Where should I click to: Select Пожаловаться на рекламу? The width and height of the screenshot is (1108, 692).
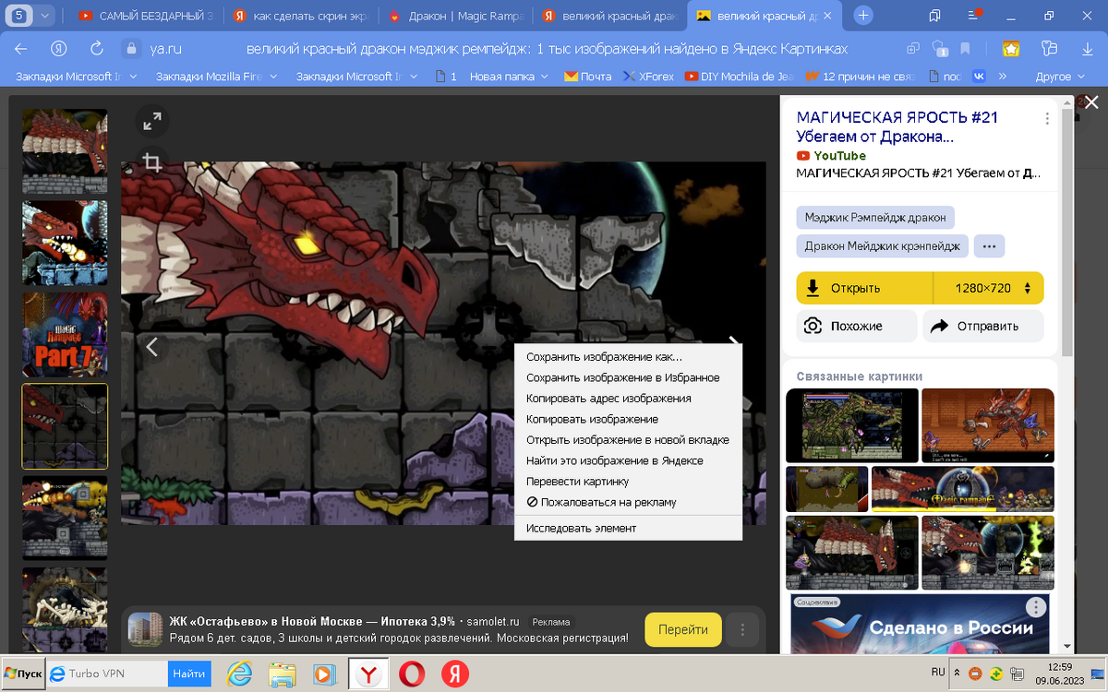point(628,502)
